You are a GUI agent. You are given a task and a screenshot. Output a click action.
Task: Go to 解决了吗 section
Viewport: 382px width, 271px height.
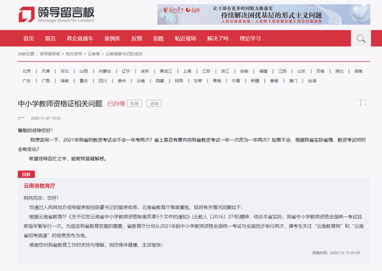pyautogui.click(x=217, y=38)
